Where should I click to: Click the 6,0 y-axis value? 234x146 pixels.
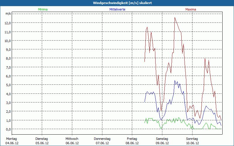(8, 76)
